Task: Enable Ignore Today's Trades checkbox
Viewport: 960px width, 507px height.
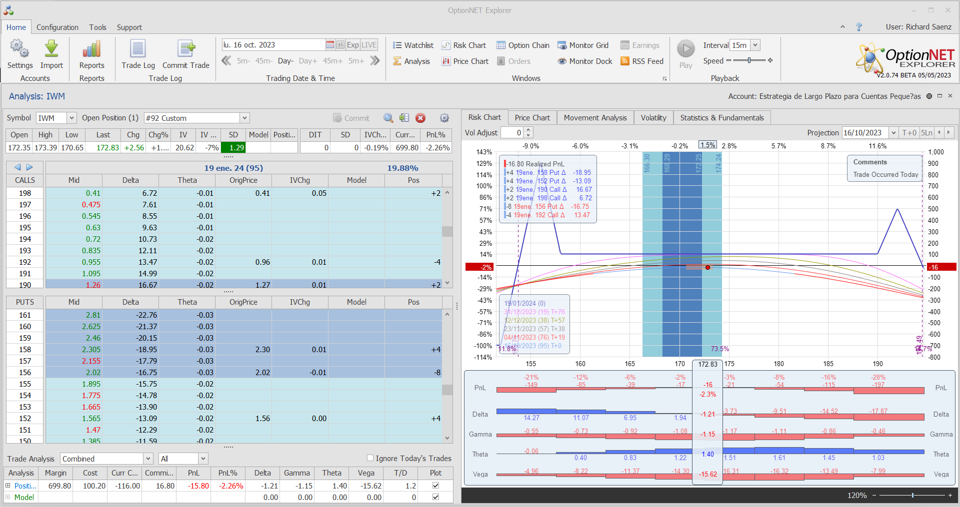Action: tap(370, 458)
